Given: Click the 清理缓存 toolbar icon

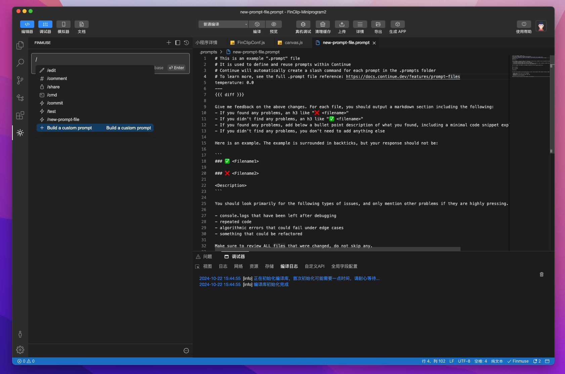Looking at the screenshot, I should pos(322,24).
